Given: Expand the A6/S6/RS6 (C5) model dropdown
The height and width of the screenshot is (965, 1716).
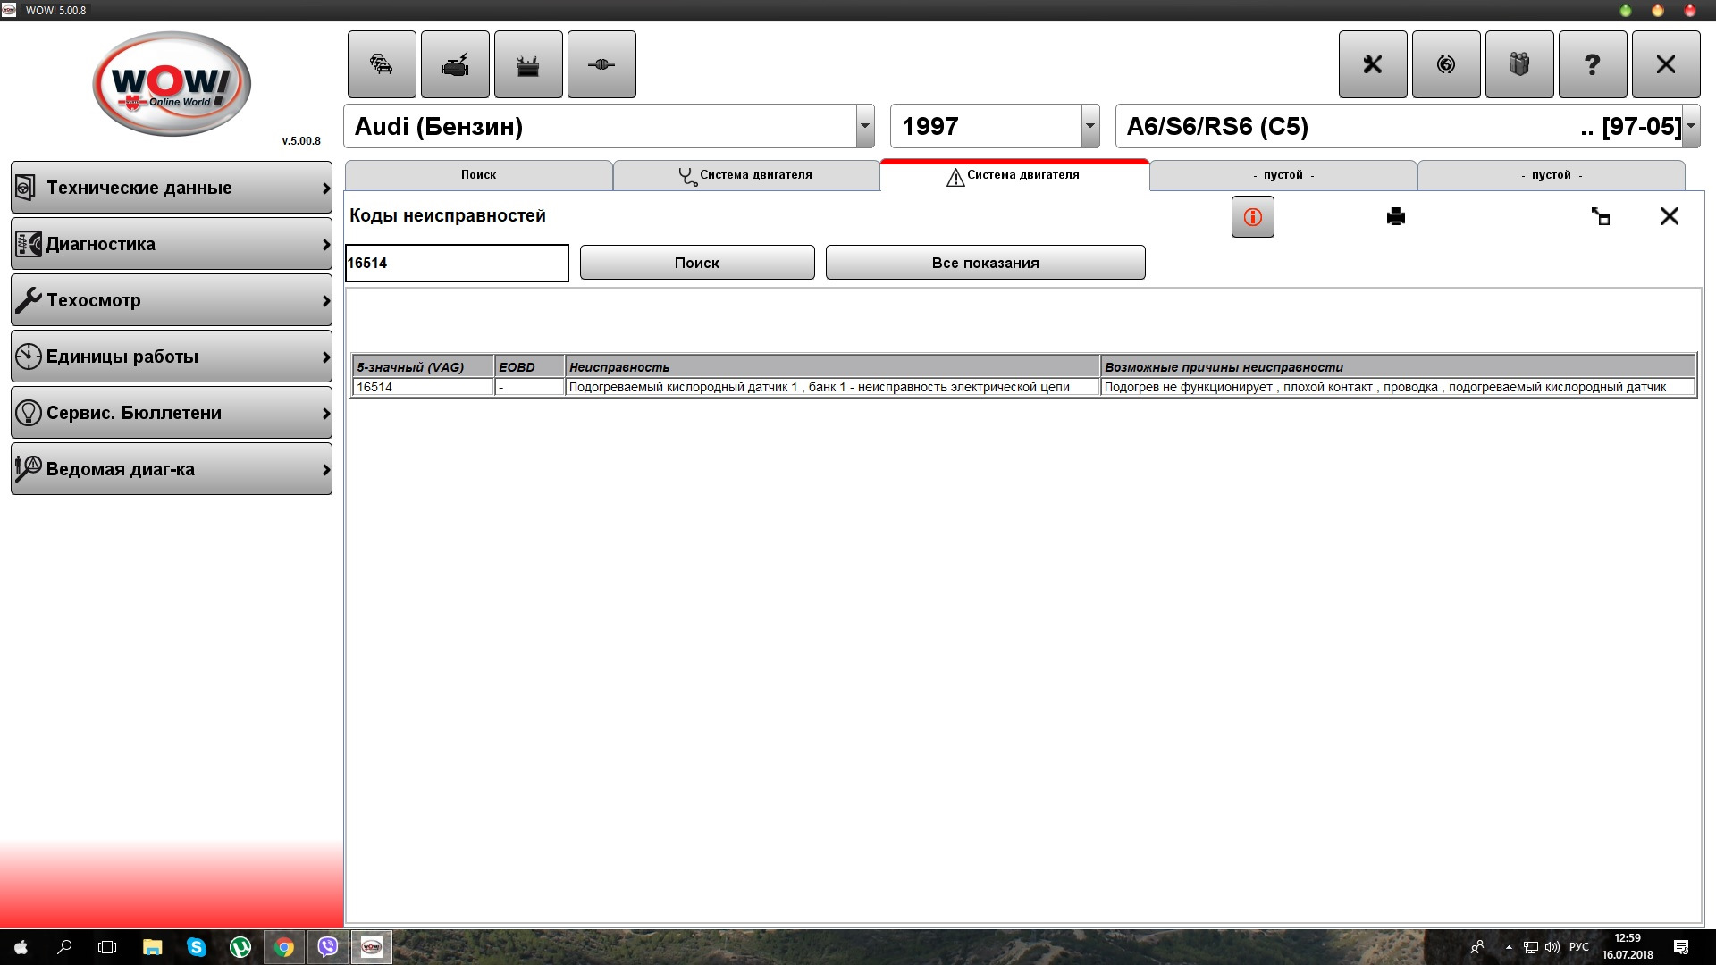Looking at the screenshot, I should pos(1691,126).
